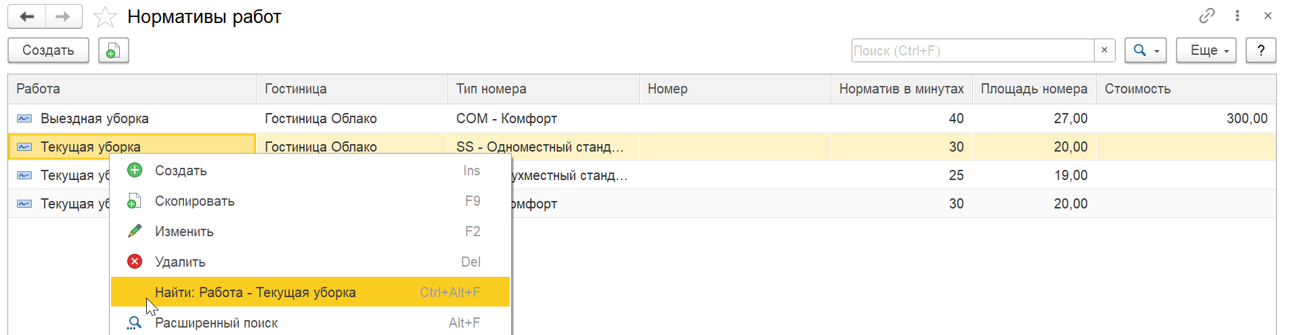Choose Изменить from the context menu
Image resolution: width=1295 pixels, height=335 pixels.
(184, 231)
